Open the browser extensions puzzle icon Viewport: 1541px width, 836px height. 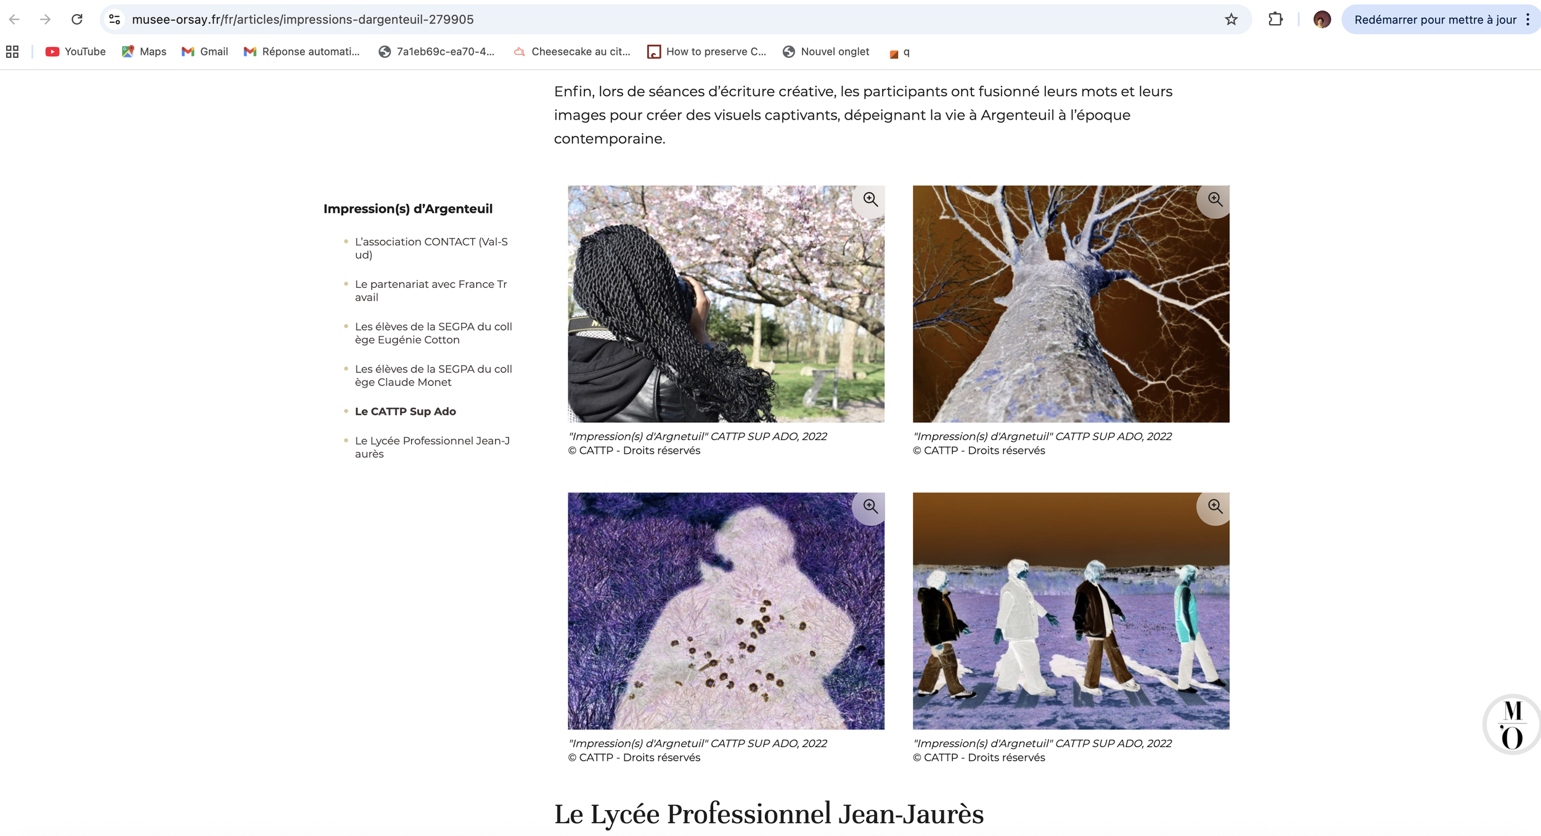tap(1275, 20)
